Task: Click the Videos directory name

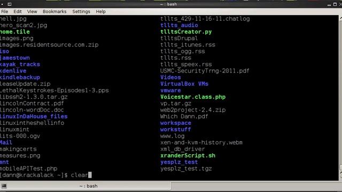Action: click(x=170, y=77)
